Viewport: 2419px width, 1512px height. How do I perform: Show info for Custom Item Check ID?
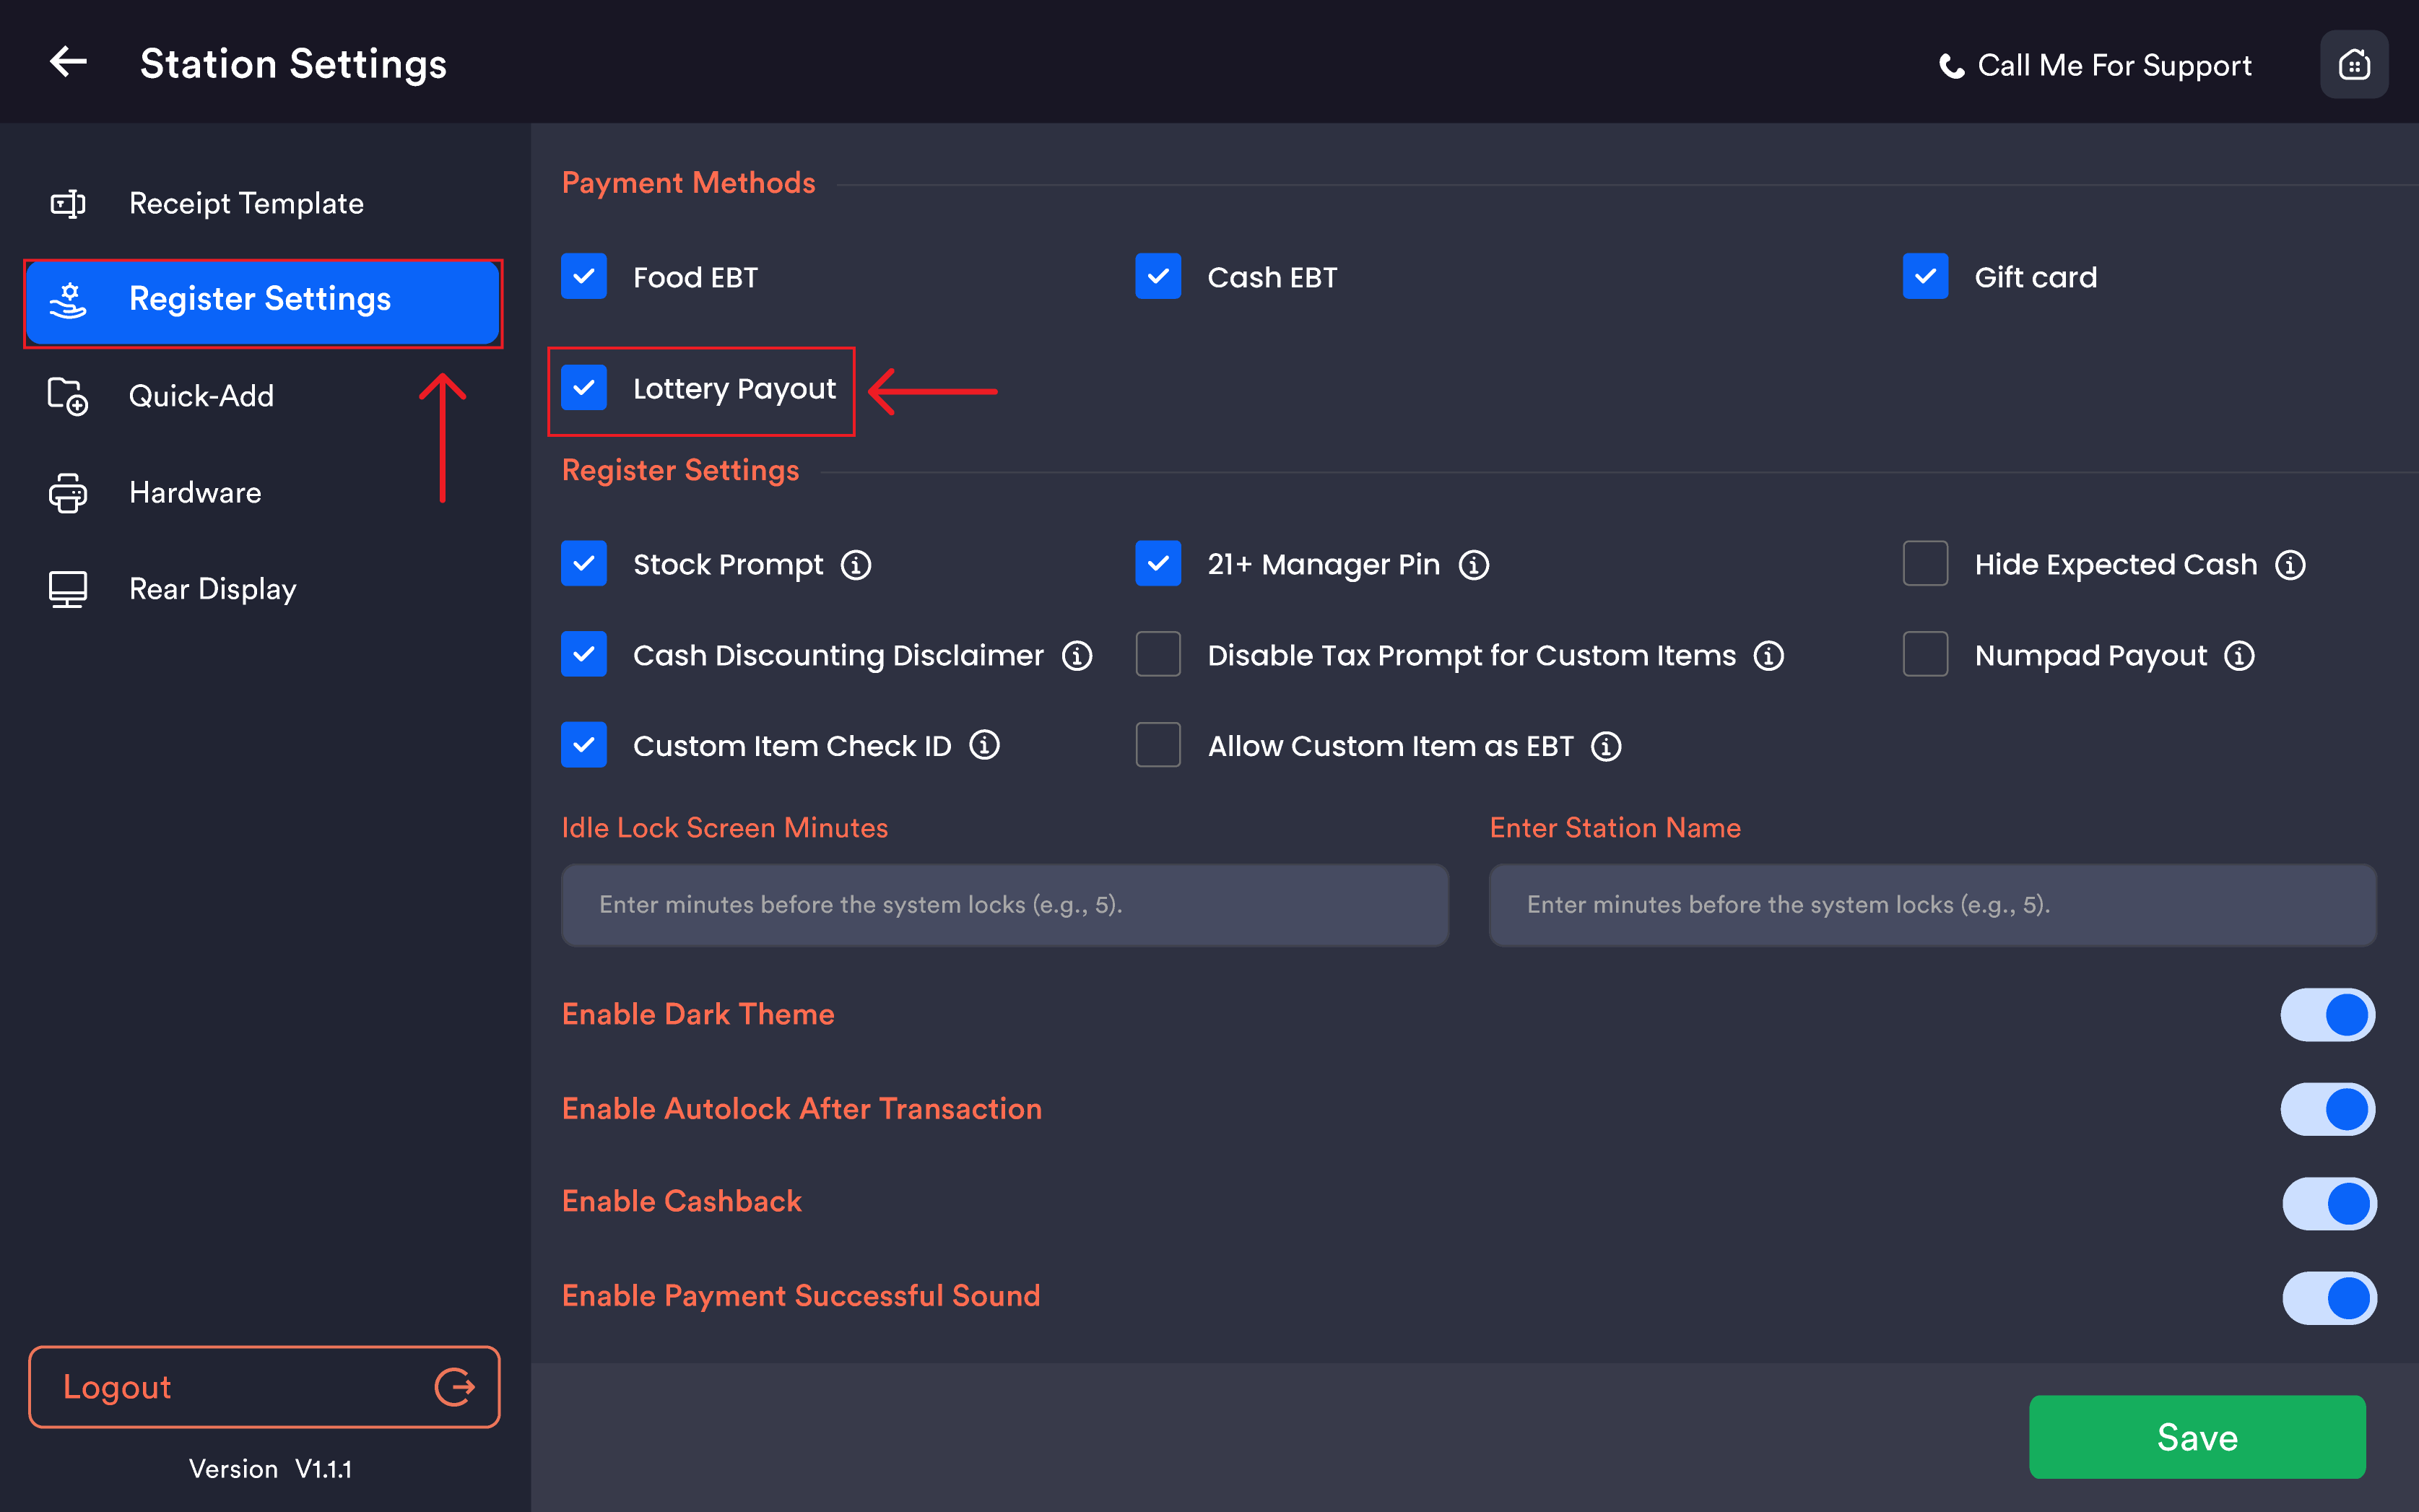984,746
